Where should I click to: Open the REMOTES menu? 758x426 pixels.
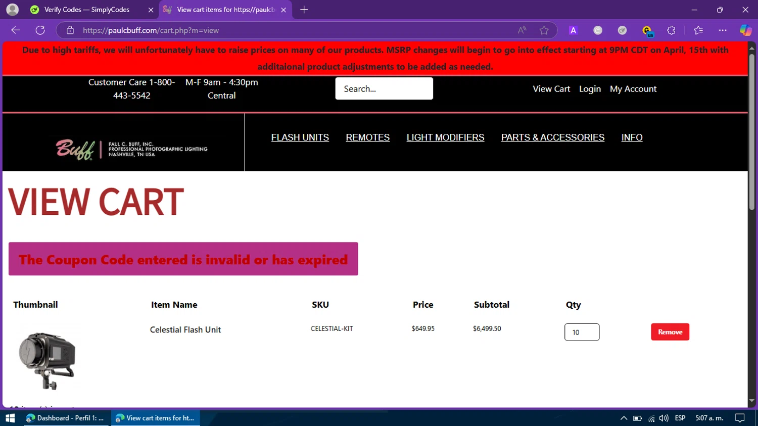[368, 137]
